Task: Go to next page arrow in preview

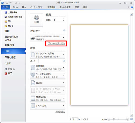Action: click(88, 119)
